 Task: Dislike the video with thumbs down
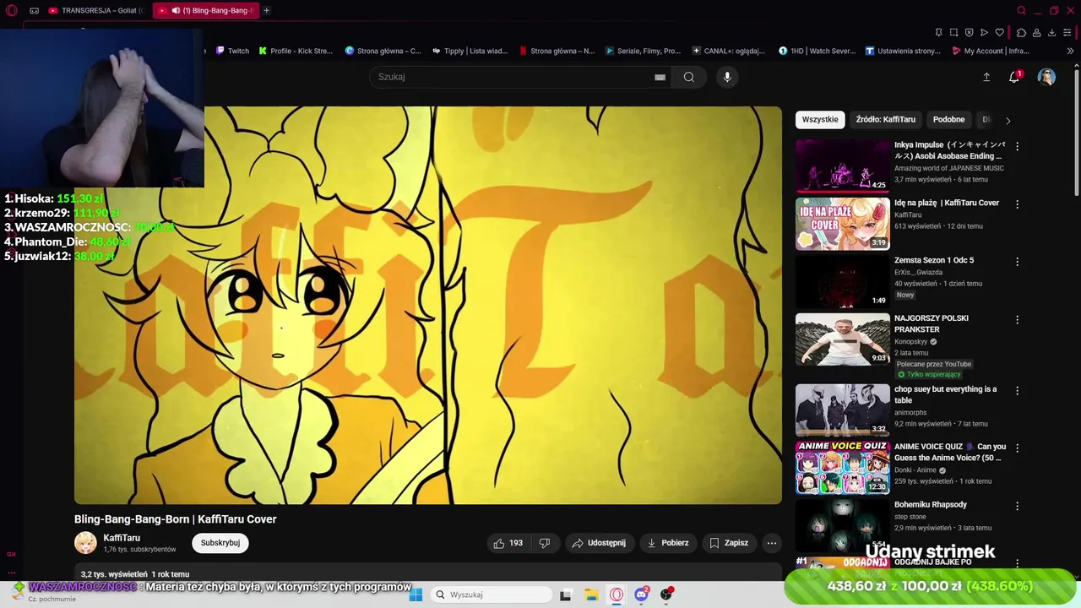tap(545, 543)
